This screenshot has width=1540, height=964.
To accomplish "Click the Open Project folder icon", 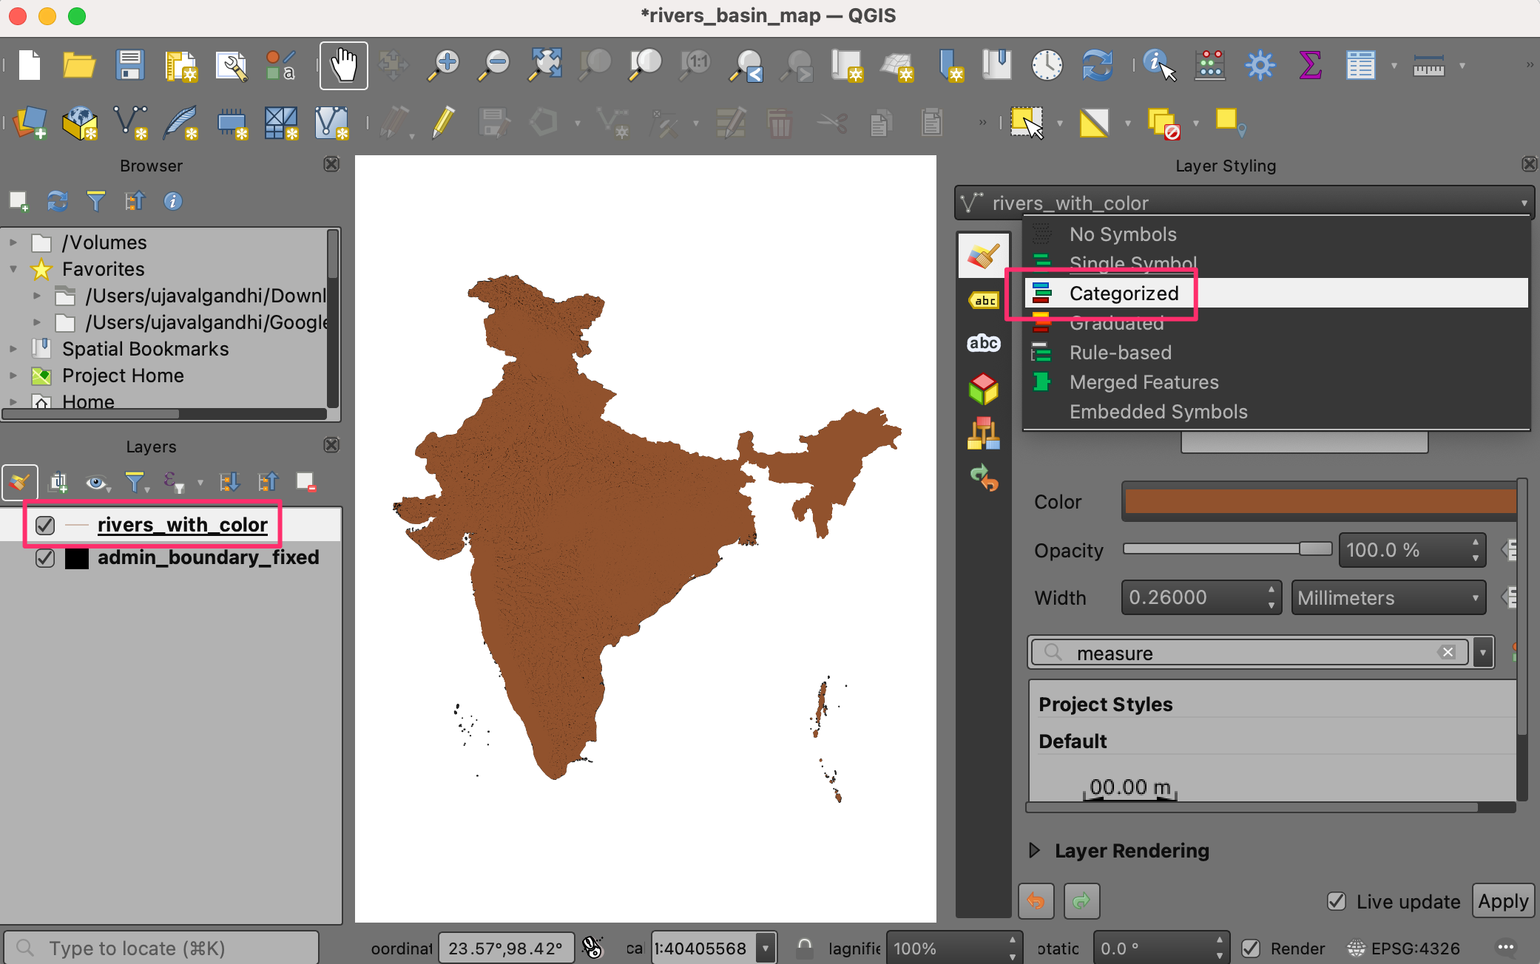I will (x=78, y=65).
